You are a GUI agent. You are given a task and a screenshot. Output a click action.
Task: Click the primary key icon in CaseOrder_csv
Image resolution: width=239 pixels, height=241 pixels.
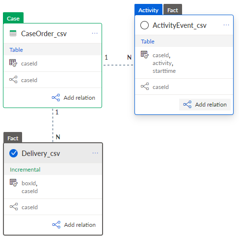tap(13, 63)
